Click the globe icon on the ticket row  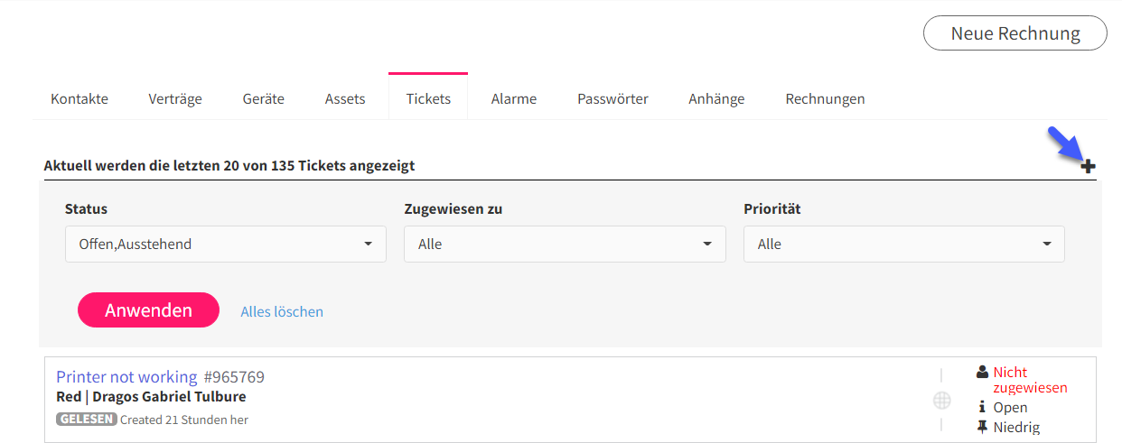coord(941,400)
